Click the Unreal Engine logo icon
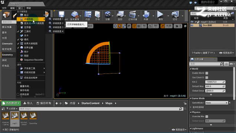Viewport: 236px width, 133px height. click(x=3, y=2)
